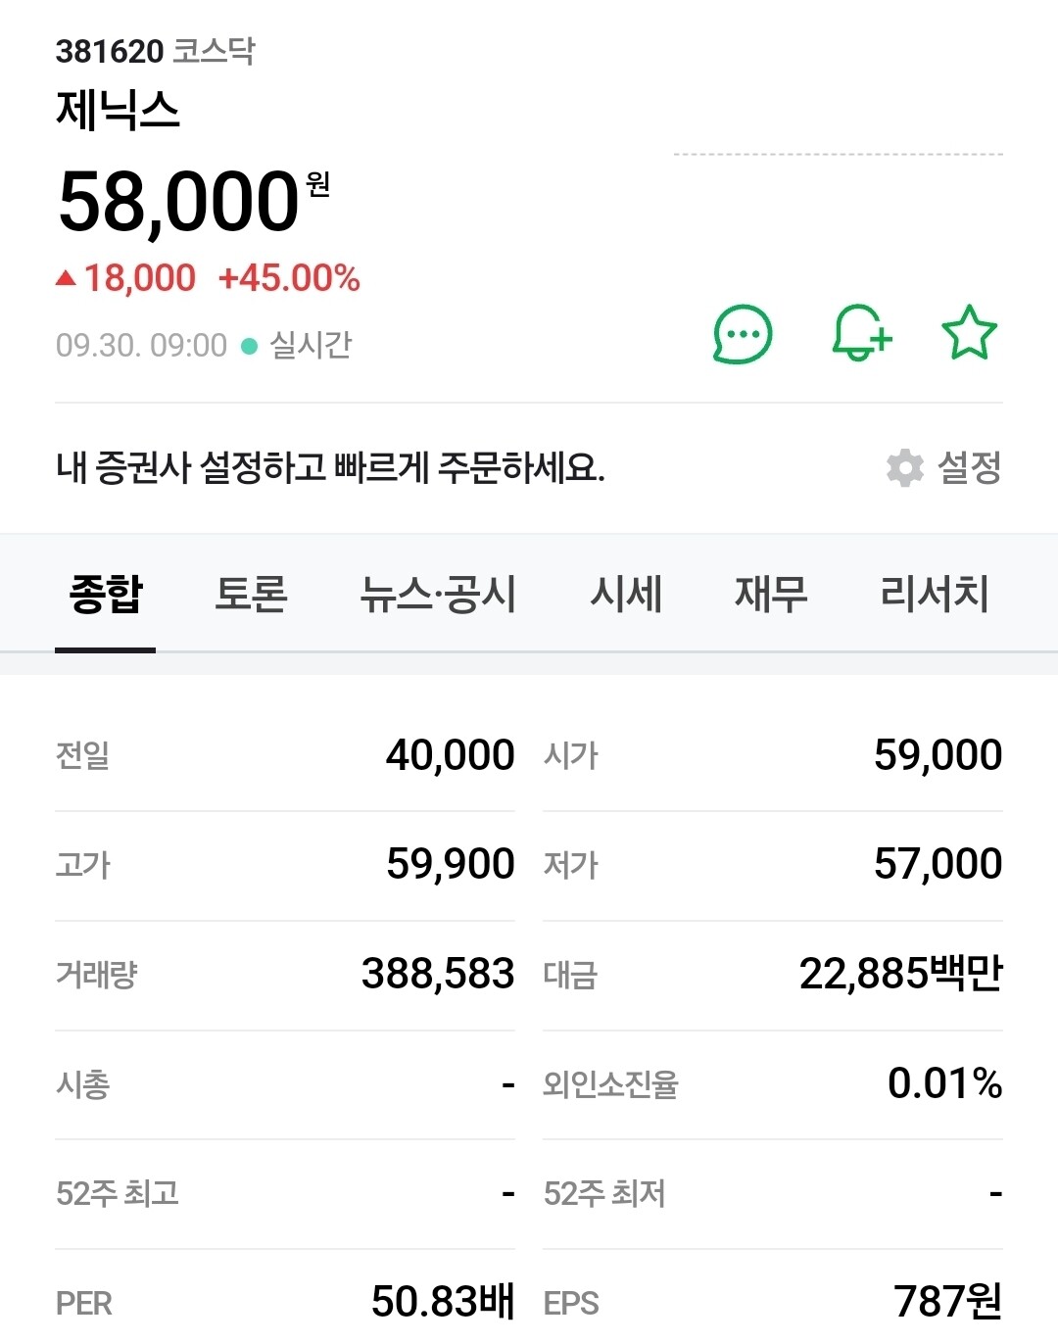The width and height of the screenshot is (1058, 1343).
Task: Switch to the 리서치 tab
Action: (935, 594)
